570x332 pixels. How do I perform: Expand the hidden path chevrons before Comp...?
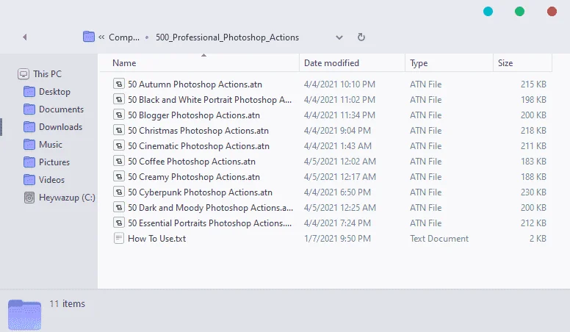click(x=101, y=37)
